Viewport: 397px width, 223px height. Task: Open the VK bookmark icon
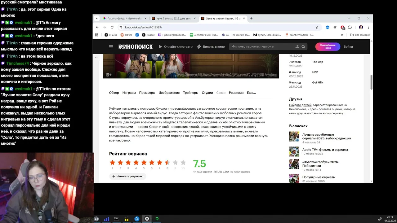point(137,35)
